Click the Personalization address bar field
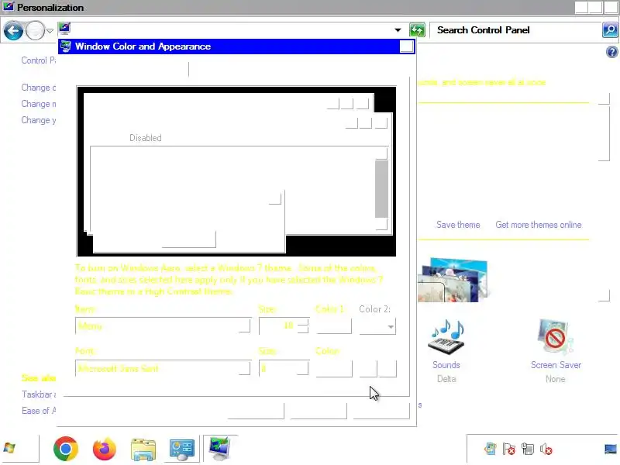This screenshot has width=620, height=465. click(231, 30)
